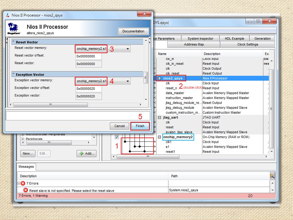293x220 pixels.
Task: Click the Path column header in Messages
Action: tap(219, 176)
